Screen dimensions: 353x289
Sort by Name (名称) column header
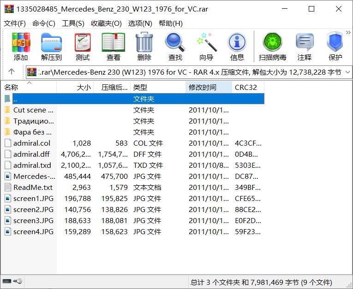pos(29,87)
